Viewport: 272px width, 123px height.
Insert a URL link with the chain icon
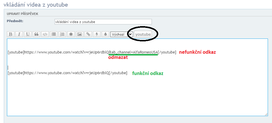pos(88,34)
